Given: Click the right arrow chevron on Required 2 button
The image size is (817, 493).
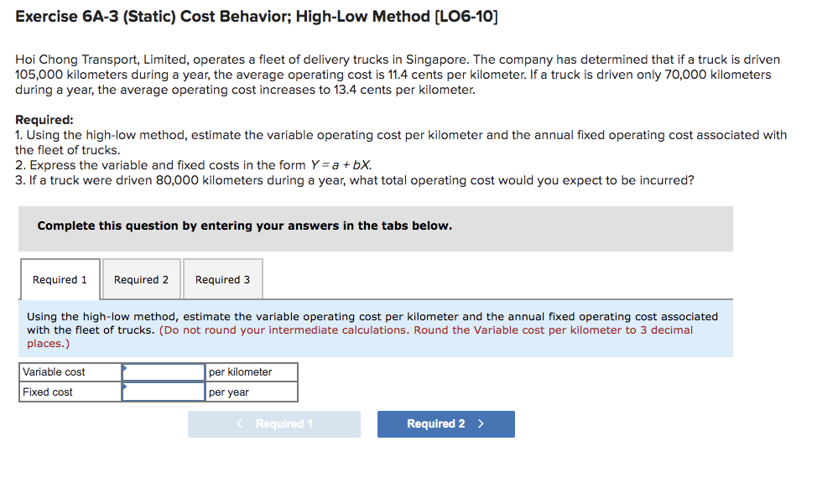Looking at the screenshot, I should point(482,423).
